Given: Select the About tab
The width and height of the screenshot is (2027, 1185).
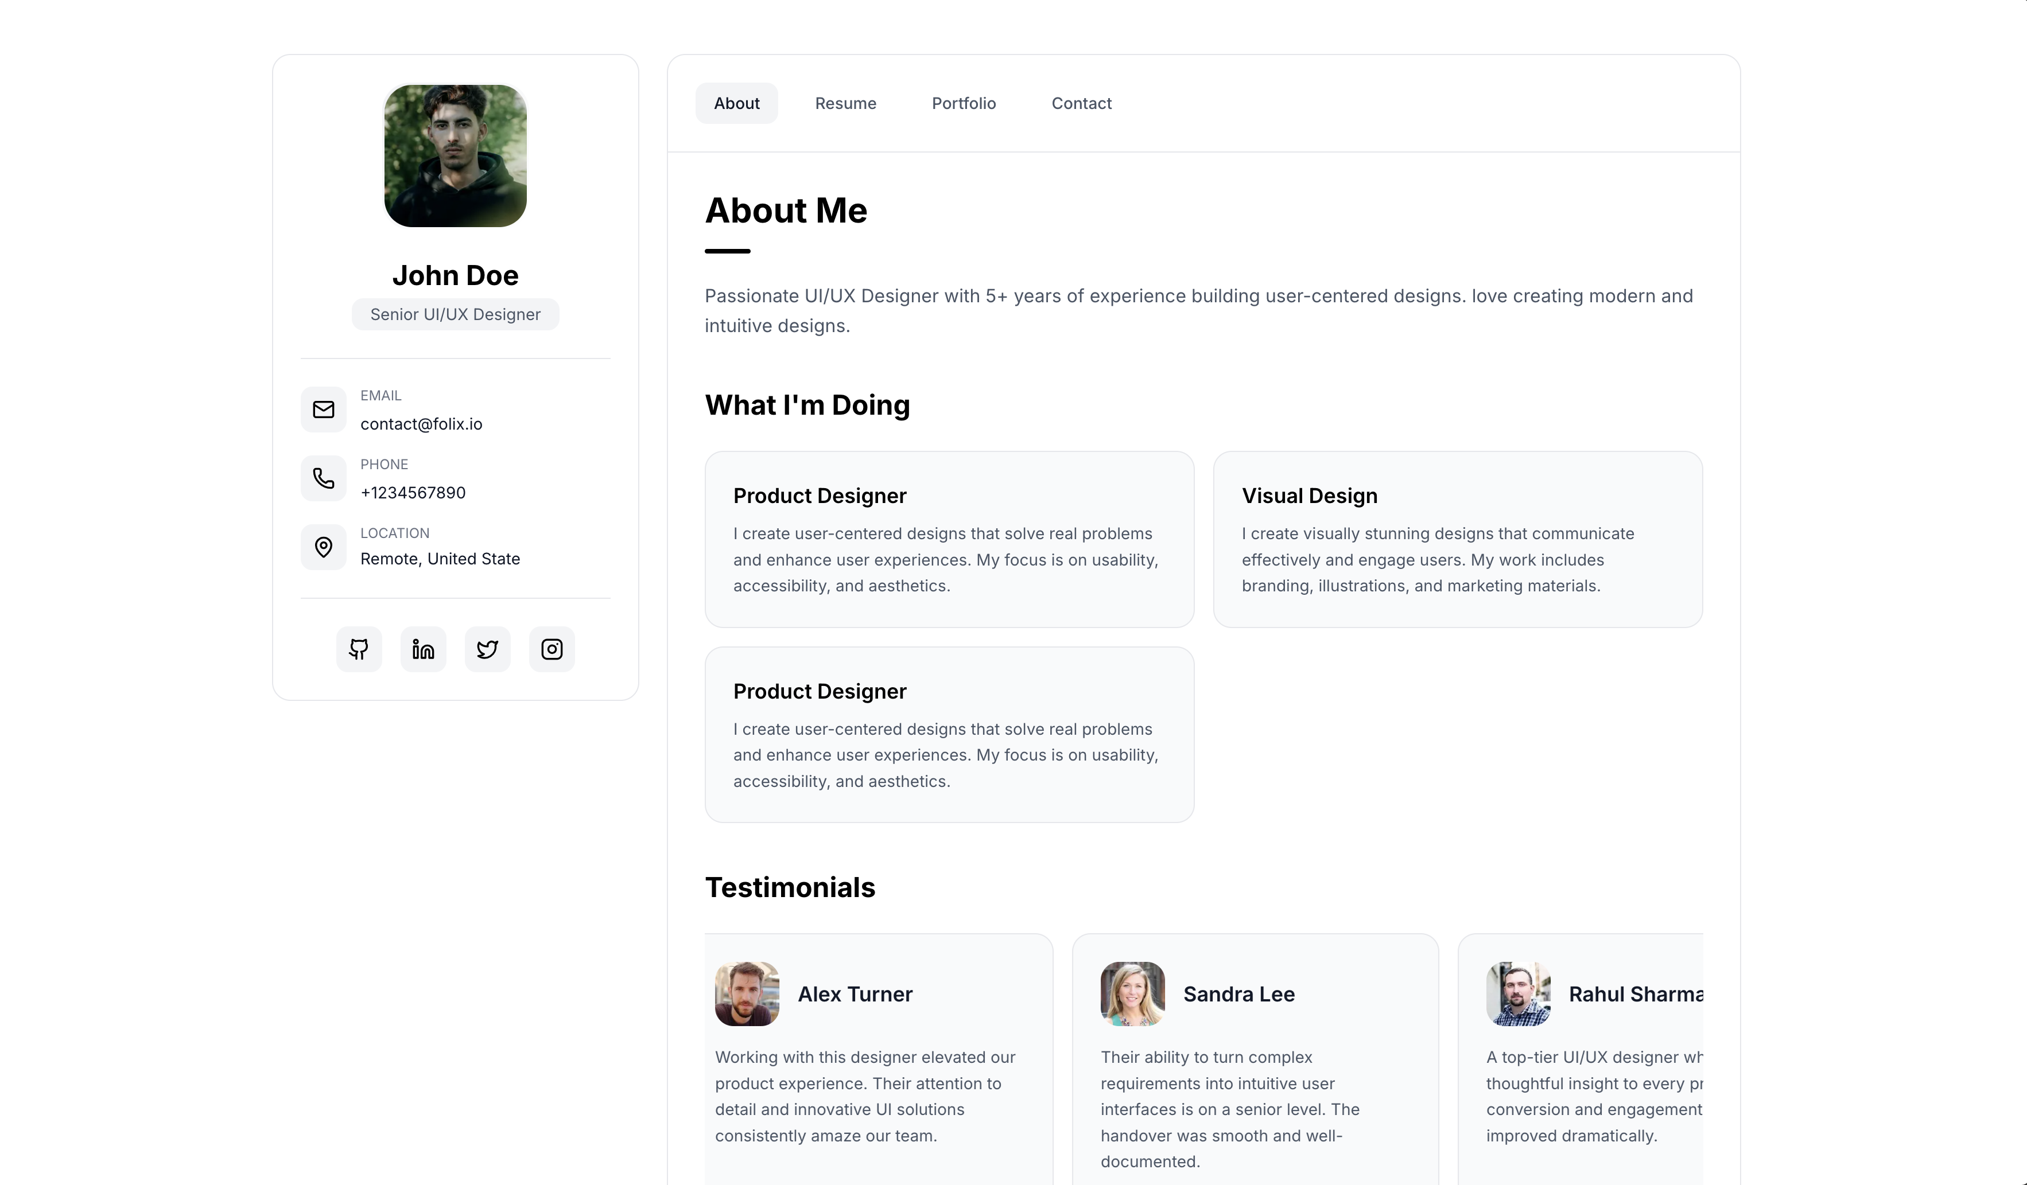Looking at the screenshot, I should tap(736, 104).
